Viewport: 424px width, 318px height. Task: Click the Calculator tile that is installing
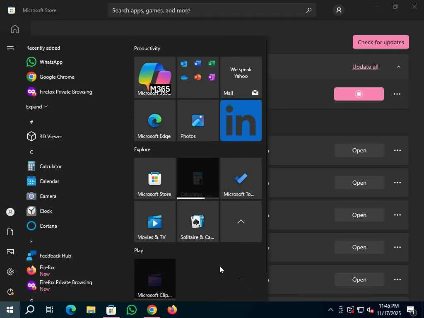(198, 178)
